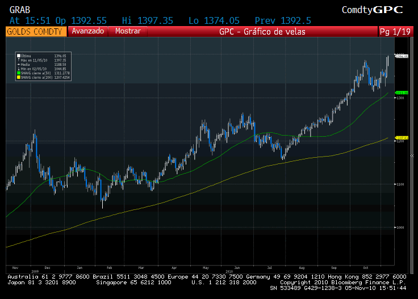
Task: Click the Aug month label on time axis
Action: [x=302, y=268]
